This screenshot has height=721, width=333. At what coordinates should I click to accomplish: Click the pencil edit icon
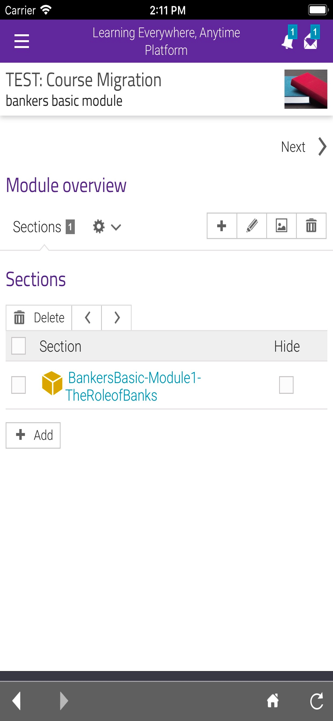tap(251, 226)
